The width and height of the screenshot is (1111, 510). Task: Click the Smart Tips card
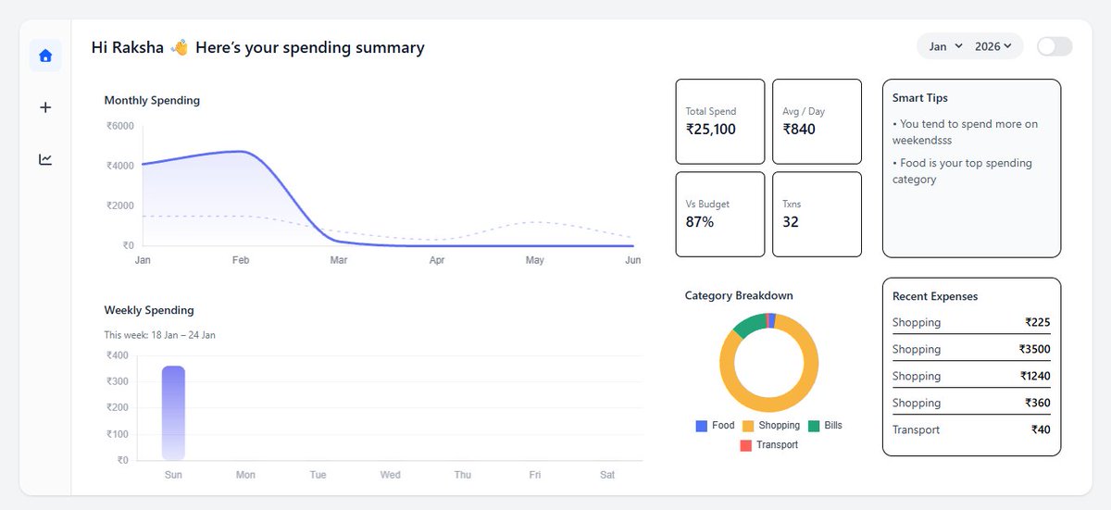pyautogui.click(x=971, y=168)
